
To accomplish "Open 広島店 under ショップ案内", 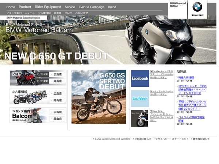I will [57, 112].
